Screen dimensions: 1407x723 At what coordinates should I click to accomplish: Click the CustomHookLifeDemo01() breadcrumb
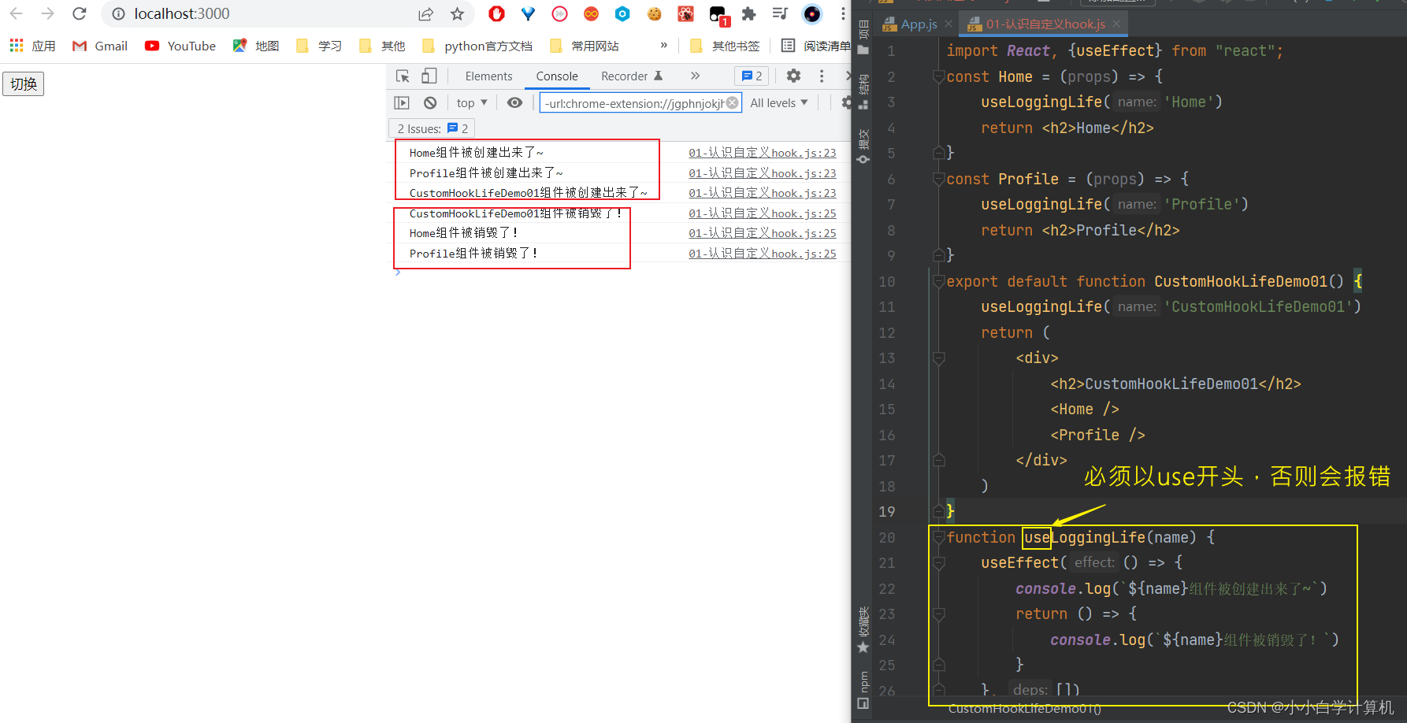coord(1024,709)
